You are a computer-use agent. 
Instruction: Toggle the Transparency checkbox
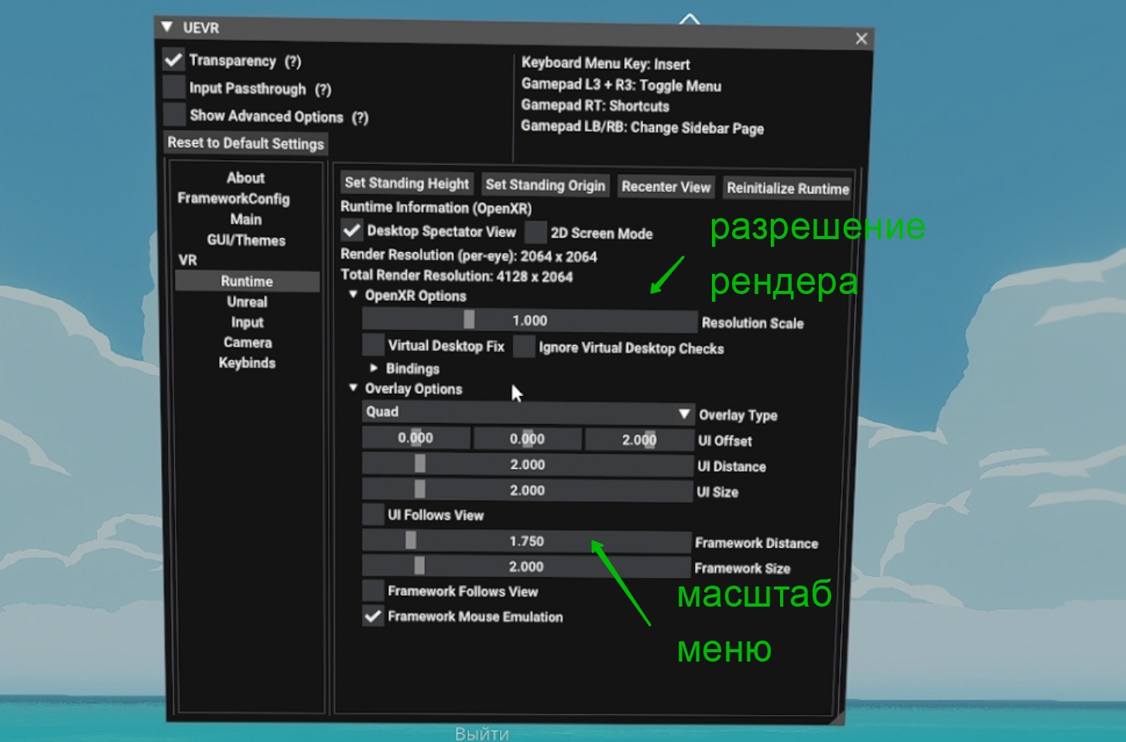[174, 60]
